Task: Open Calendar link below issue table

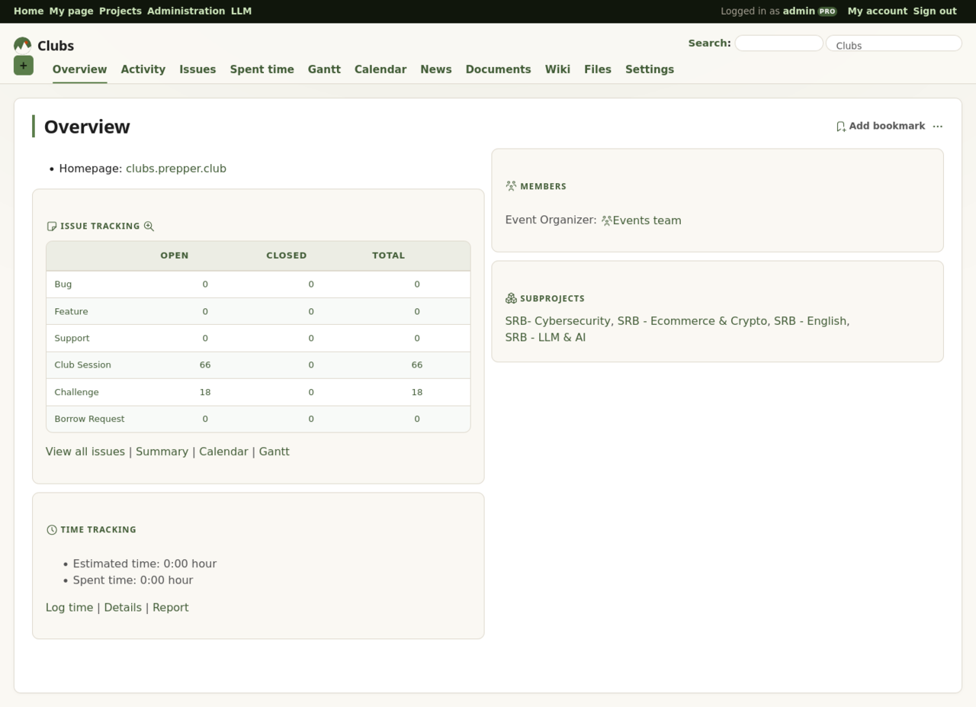Action: pos(223,452)
